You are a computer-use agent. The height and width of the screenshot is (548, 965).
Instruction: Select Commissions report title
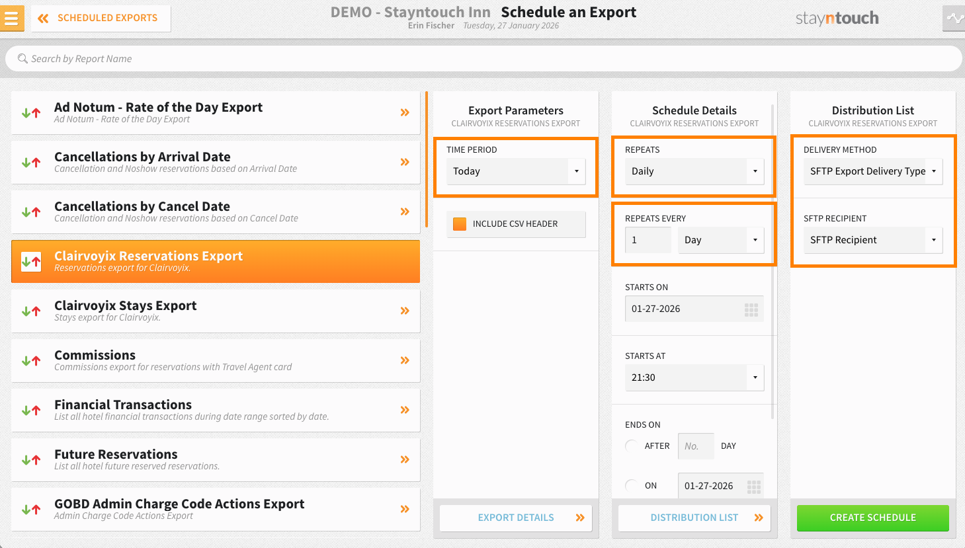tap(95, 355)
